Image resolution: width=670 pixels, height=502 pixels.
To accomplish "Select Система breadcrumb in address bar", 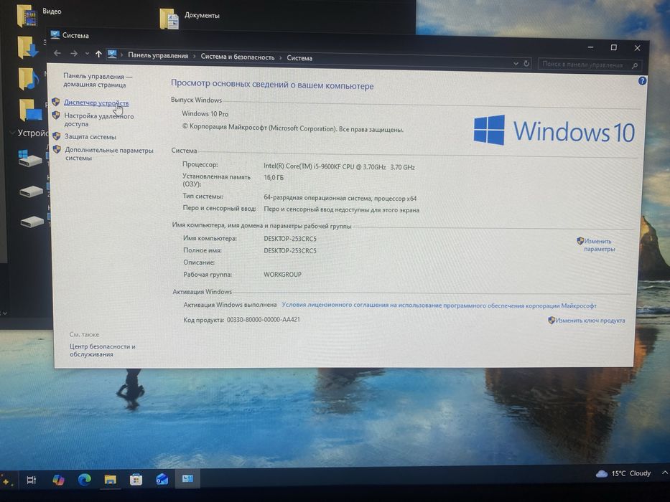I will click(x=299, y=57).
